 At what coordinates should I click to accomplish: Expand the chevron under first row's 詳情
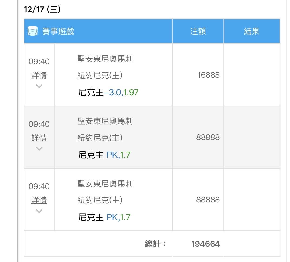coord(39,86)
